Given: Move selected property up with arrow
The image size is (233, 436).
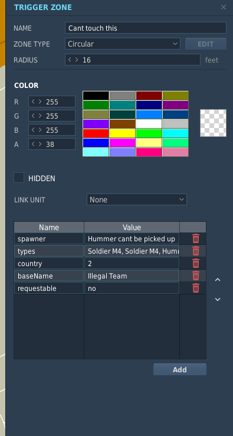Looking at the screenshot, I should pyautogui.click(x=218, y=280).
